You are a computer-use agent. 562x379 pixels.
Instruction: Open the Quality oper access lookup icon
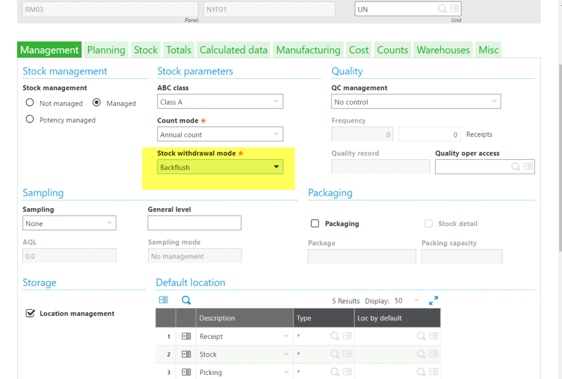click(x=516, y=166)
